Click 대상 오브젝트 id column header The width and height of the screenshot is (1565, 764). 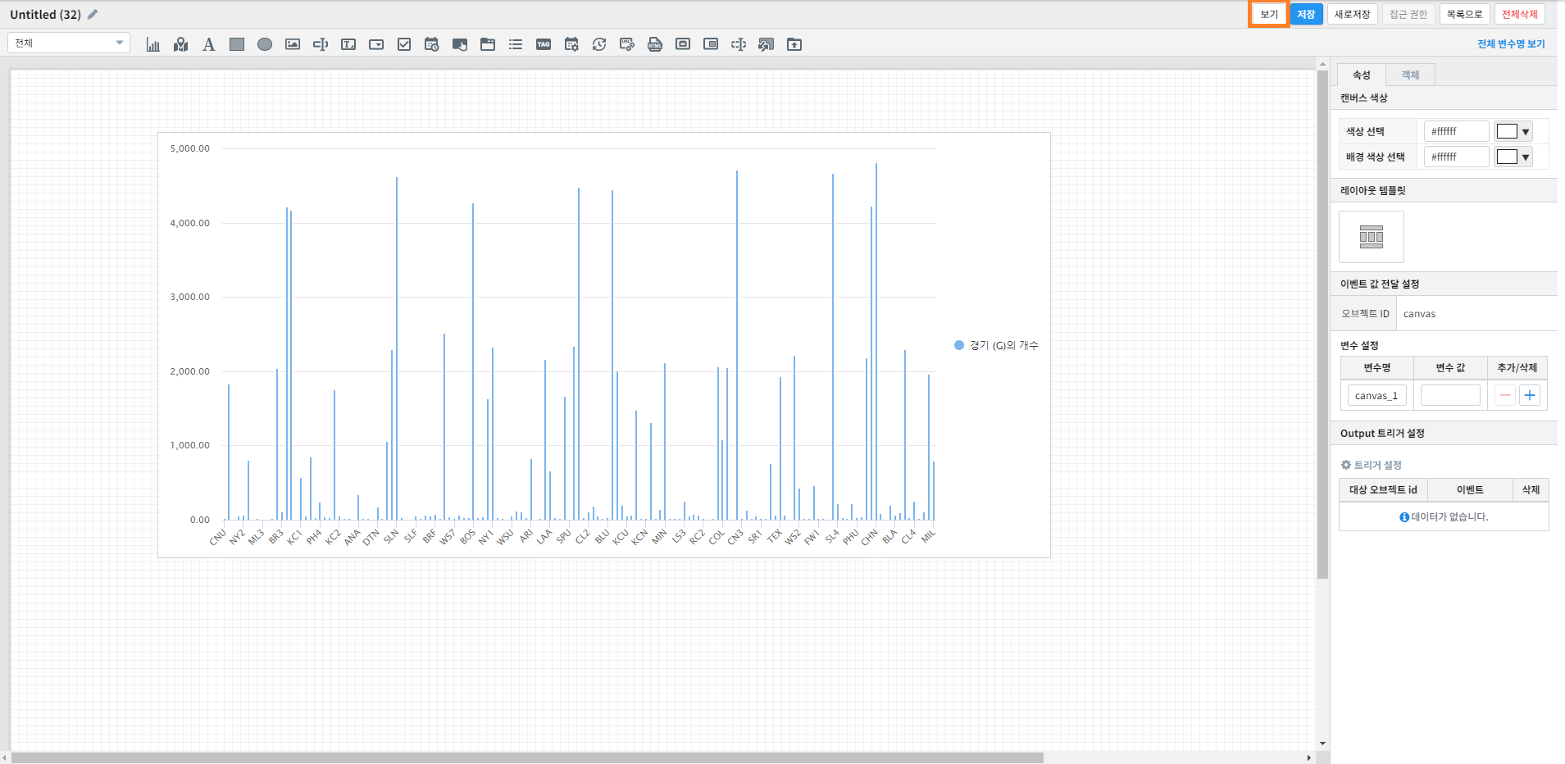(x=1383, y=489)
